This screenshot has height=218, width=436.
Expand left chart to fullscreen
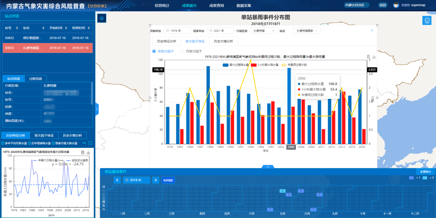click(x=90, y=143)
